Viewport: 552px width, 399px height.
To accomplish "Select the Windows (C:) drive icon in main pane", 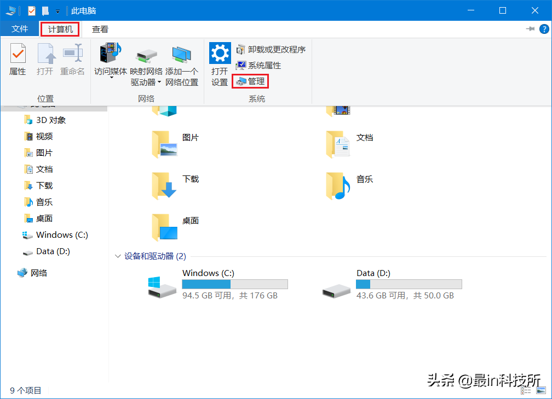I will click(x=162, y=287).
